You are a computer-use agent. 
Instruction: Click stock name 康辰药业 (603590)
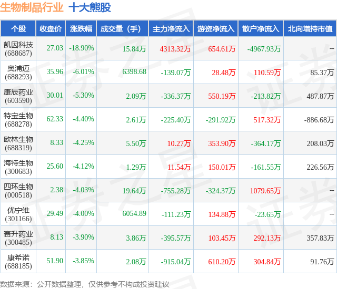point(18,96)
